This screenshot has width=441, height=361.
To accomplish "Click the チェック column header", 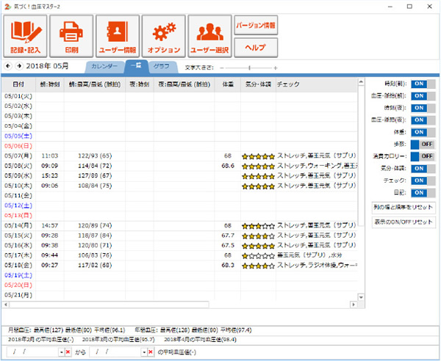I will tap(316, 84).
